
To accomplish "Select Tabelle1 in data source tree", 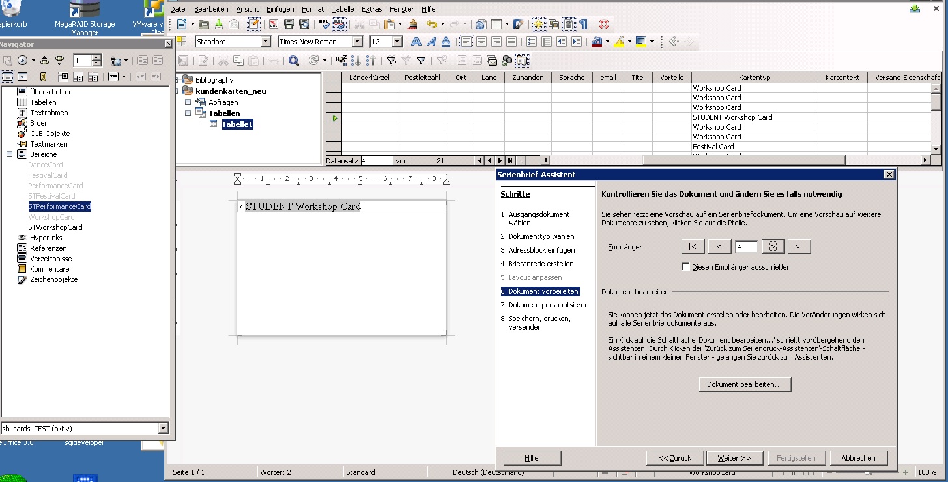I will [237, 124].
